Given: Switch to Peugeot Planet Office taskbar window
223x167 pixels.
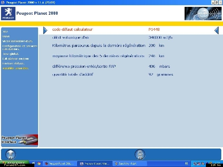Looking at the screenshot, I should (60, 164).
